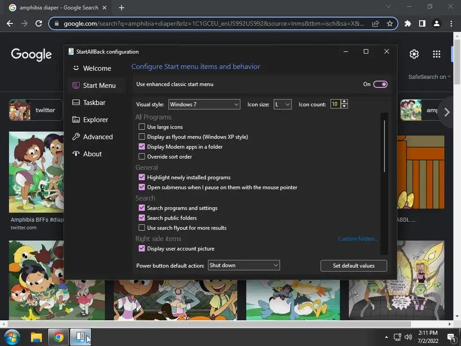Click the address bar URL field
Viewport: 461px width, 346px height.
click(x=214, y=23)
